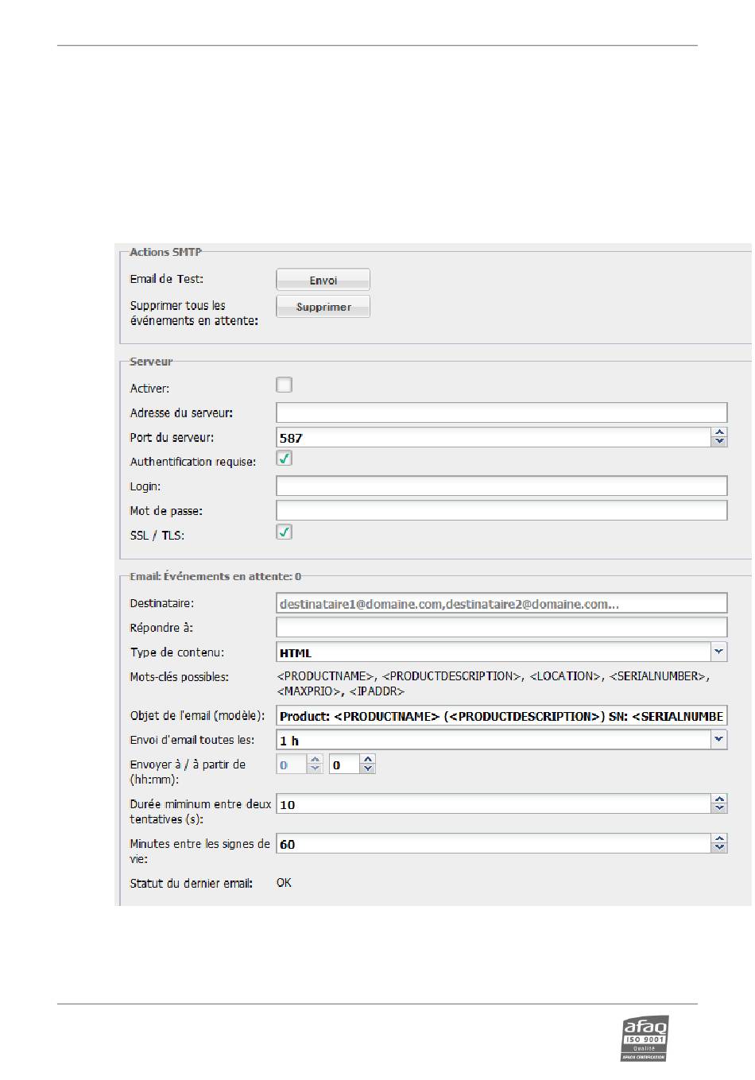The width and height of the screenshot is (755, 1080).
Task: Focus the Login input field
Action: (501, 486)
